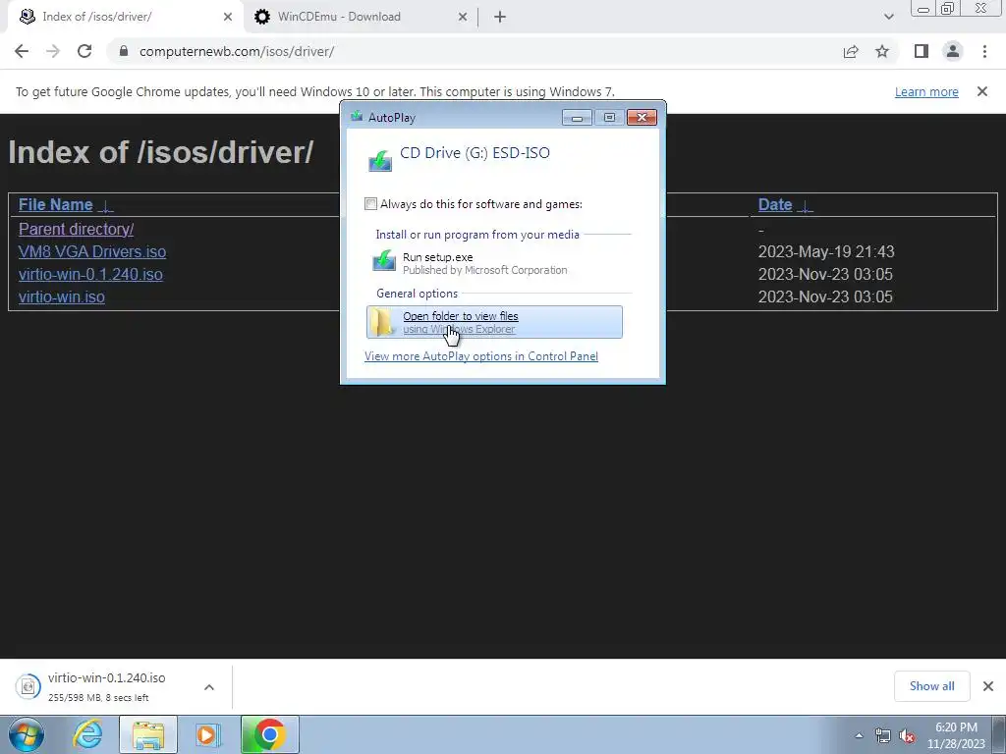Open Windows Explorer from taskbar
The image size is (1006, 754).
pyautogui.click(x=148, y=734)
